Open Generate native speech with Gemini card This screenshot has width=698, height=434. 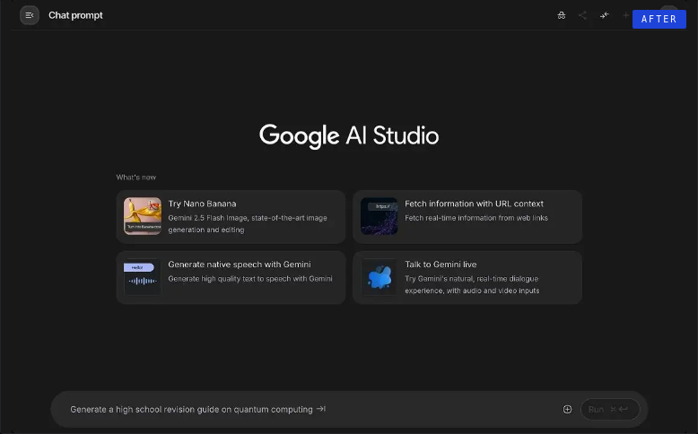click(x=231, y=277)
